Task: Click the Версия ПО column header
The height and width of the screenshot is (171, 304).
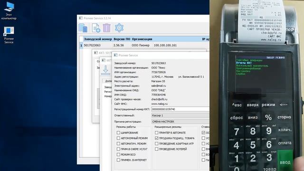Action: point(122,39)
